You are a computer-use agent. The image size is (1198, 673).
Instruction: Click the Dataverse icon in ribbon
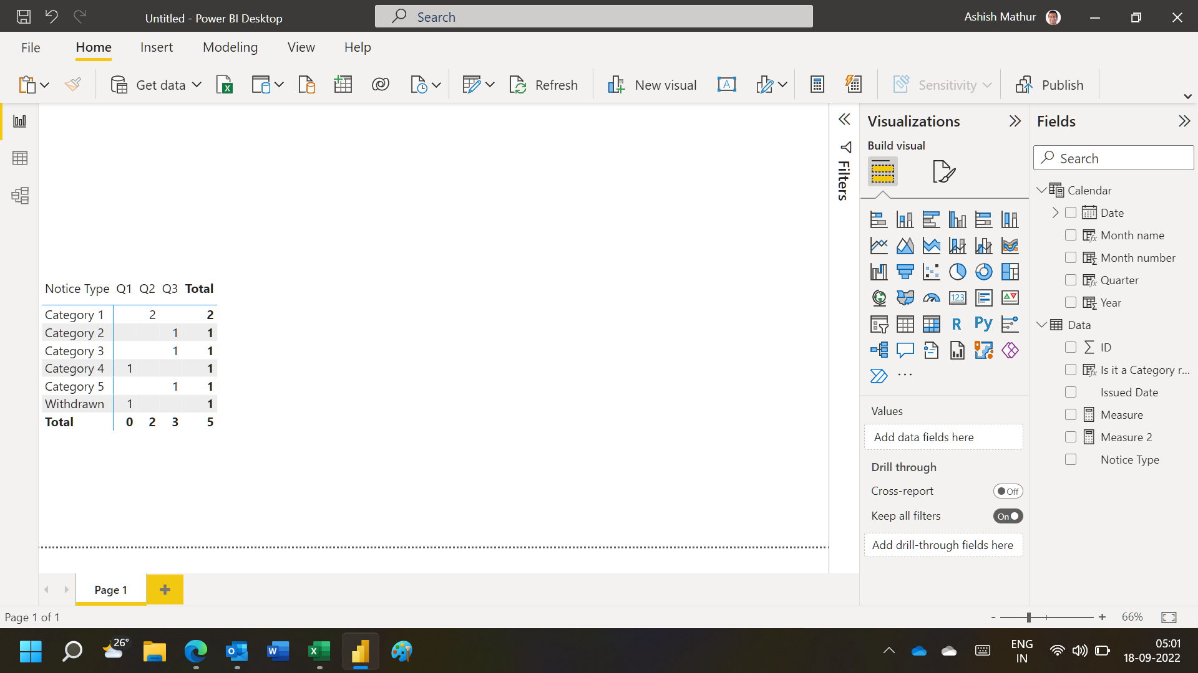coord(381,85)
